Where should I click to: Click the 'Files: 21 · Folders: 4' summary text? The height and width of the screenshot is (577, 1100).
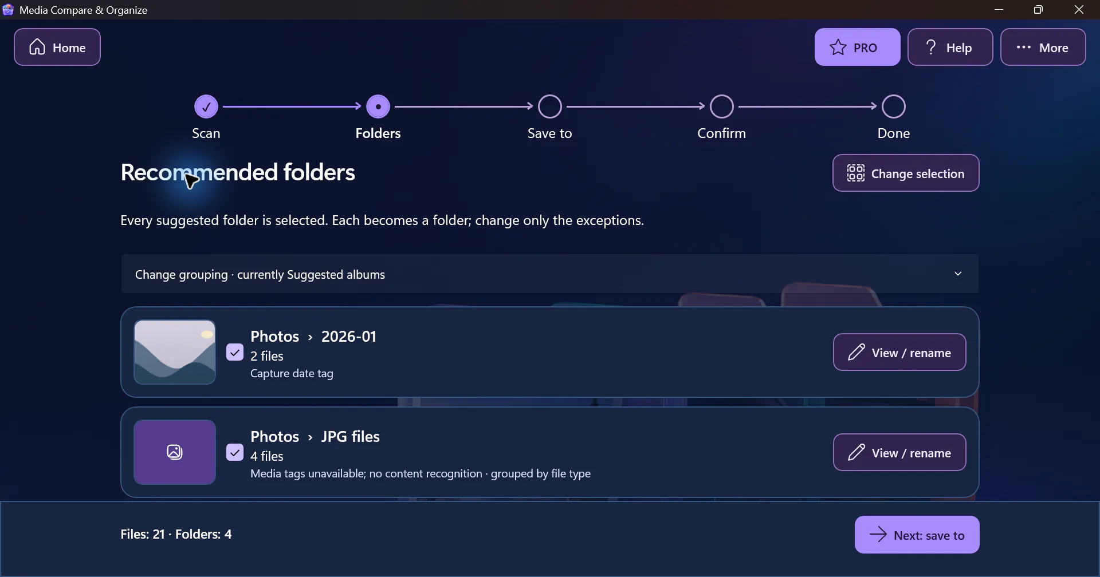pyautogui.click(x=176, y=534)
